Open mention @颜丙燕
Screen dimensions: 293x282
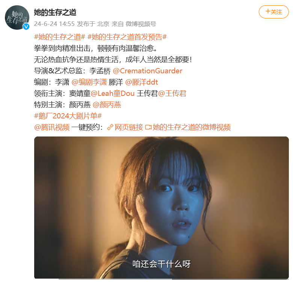(107, 105)
